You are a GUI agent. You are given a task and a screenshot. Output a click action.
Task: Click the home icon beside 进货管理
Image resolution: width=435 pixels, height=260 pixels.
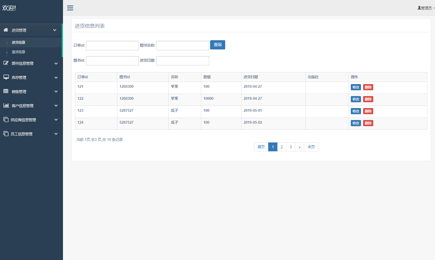[6, 30]
